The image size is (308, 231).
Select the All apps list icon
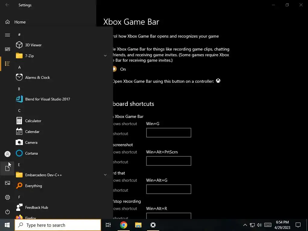click(8, 64)
